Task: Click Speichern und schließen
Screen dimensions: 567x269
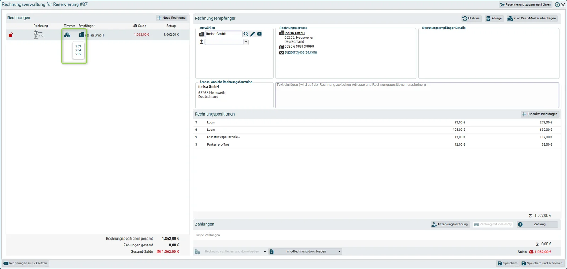Action: pyautogui.click(x=542, y=263)
